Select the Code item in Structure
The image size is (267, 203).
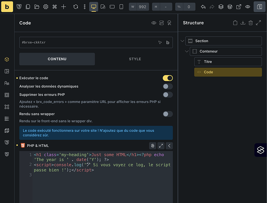[x=228, y=72]
